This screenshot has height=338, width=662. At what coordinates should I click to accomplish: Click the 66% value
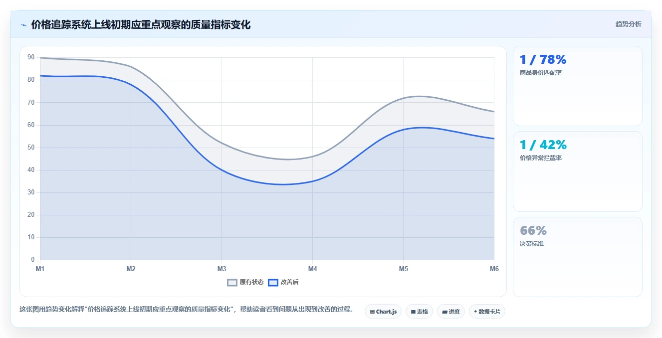pos(533,231)
